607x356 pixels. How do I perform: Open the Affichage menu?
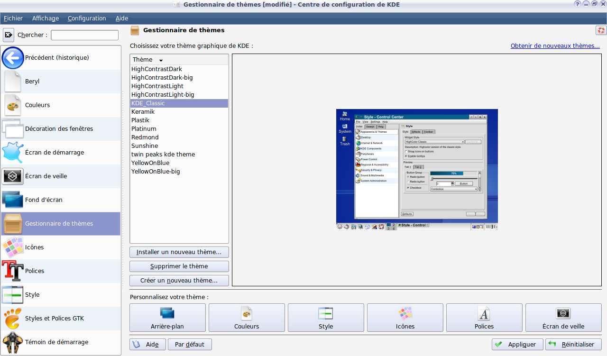(46, 18)
